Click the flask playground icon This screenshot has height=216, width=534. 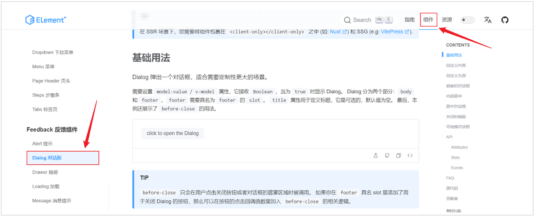point(375,156)
